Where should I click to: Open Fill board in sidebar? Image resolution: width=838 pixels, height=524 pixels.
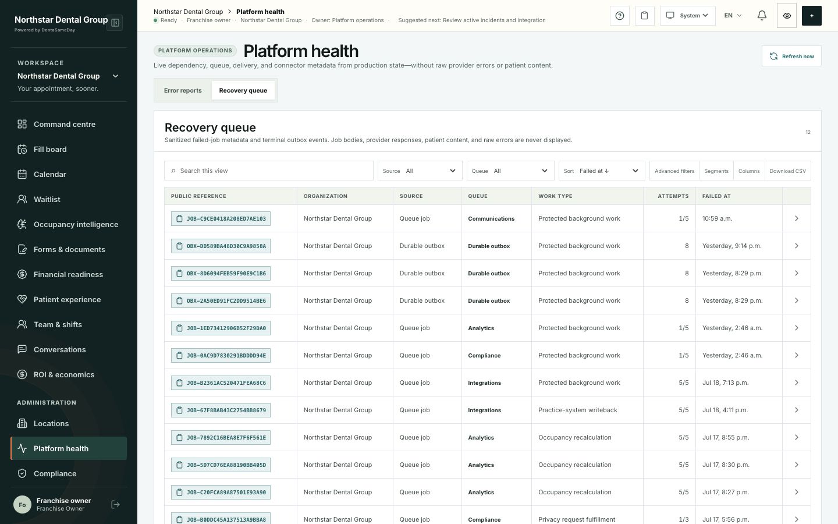[69, 149]
